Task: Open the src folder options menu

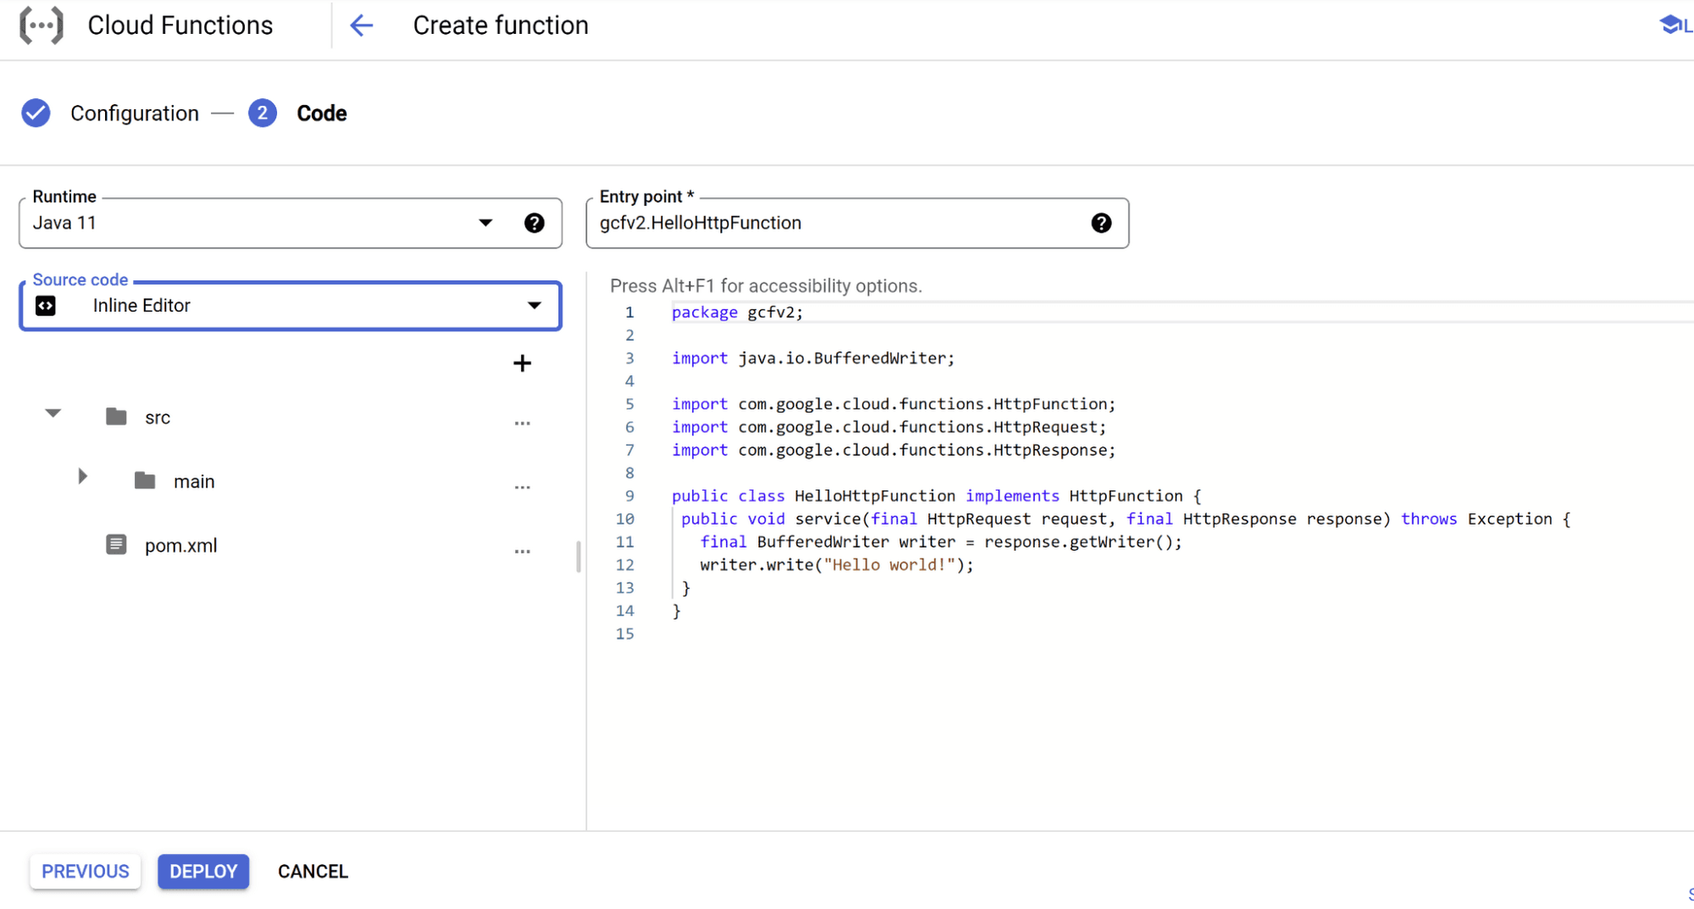Action: 523,423
